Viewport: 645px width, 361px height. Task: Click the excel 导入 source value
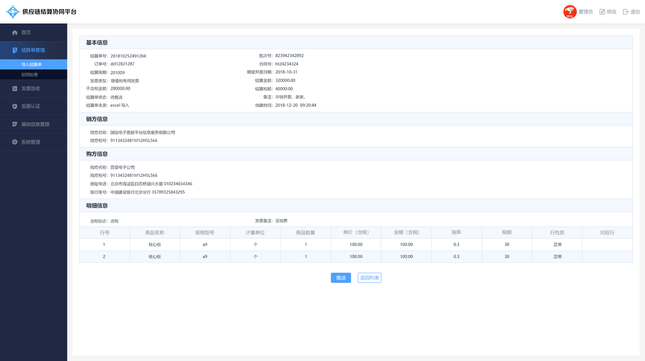pyautogui.click(x=120, y=105)
